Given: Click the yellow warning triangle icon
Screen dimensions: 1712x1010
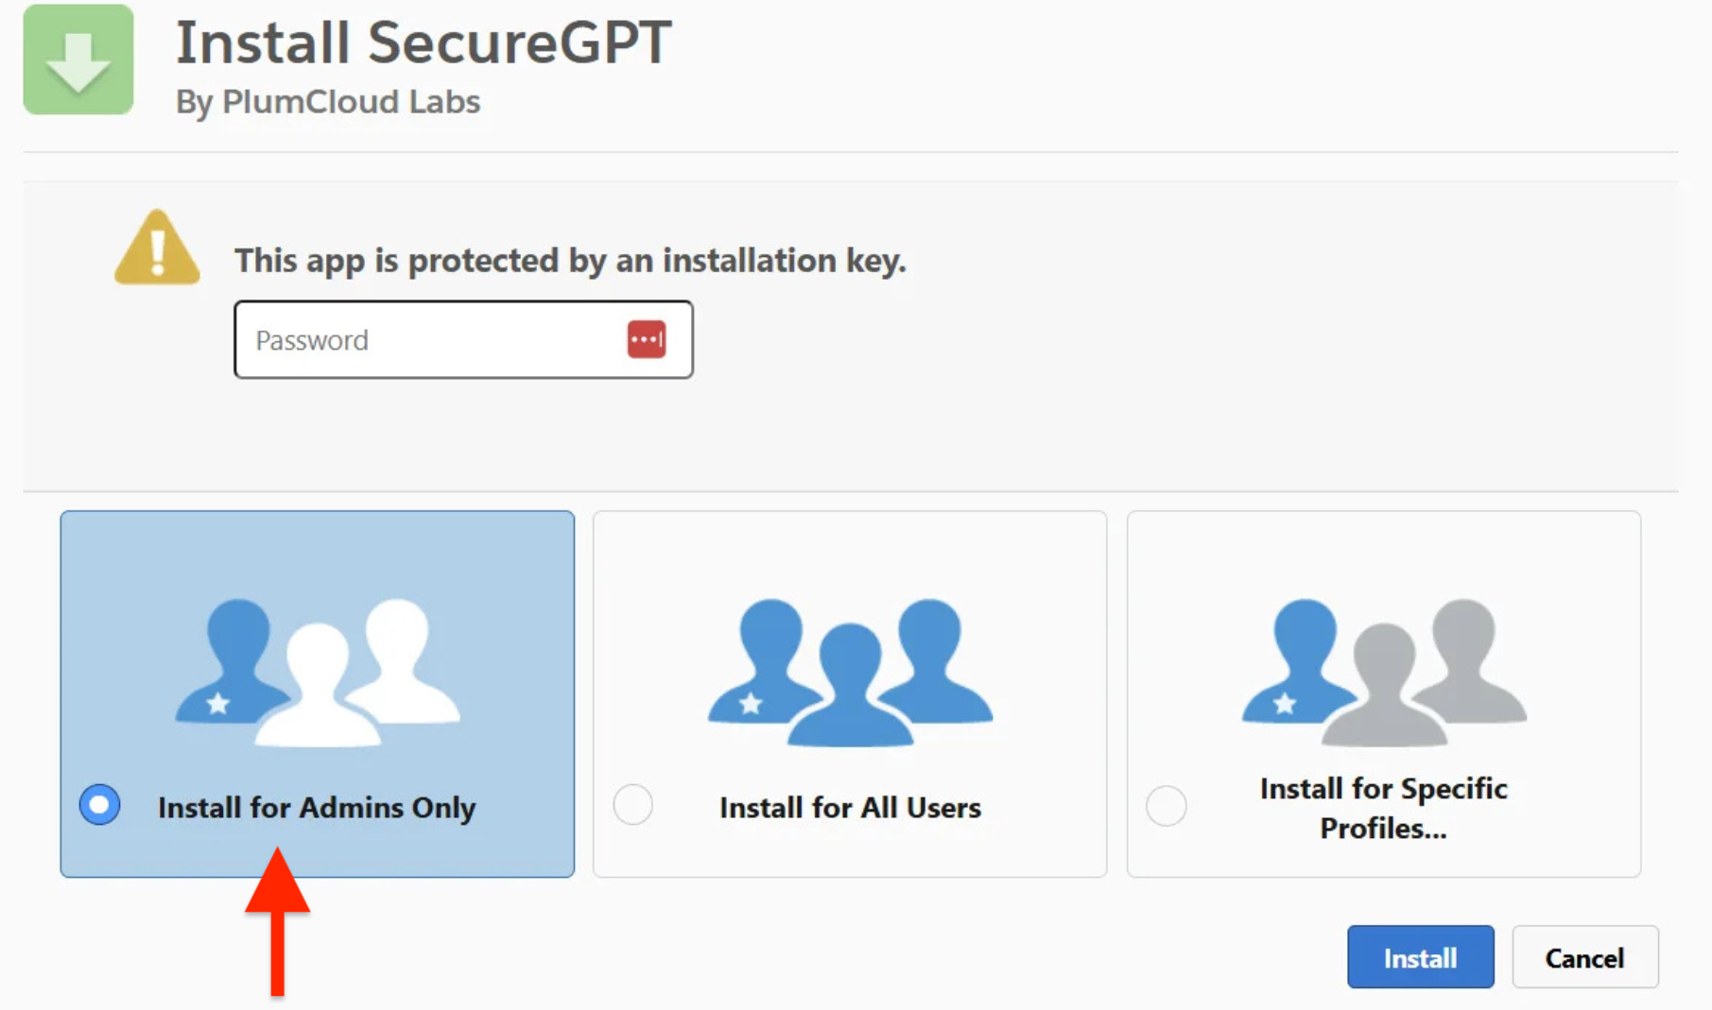Looking at the screenshot, I should coord(157,249).
